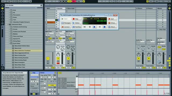The height and width of the screenshot is (96, 172).
Task: Stop the JACK server
Action: (77, 19)
